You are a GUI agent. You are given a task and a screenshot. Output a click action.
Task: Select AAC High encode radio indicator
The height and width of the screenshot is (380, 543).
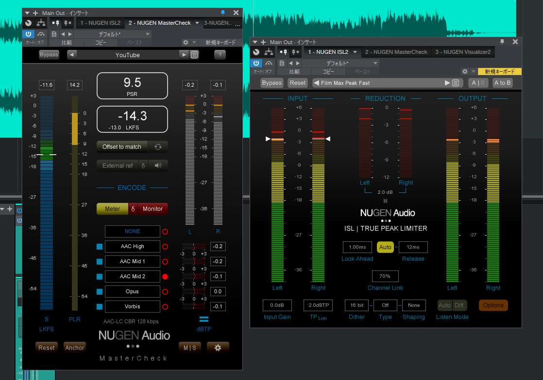click(165, 247)
